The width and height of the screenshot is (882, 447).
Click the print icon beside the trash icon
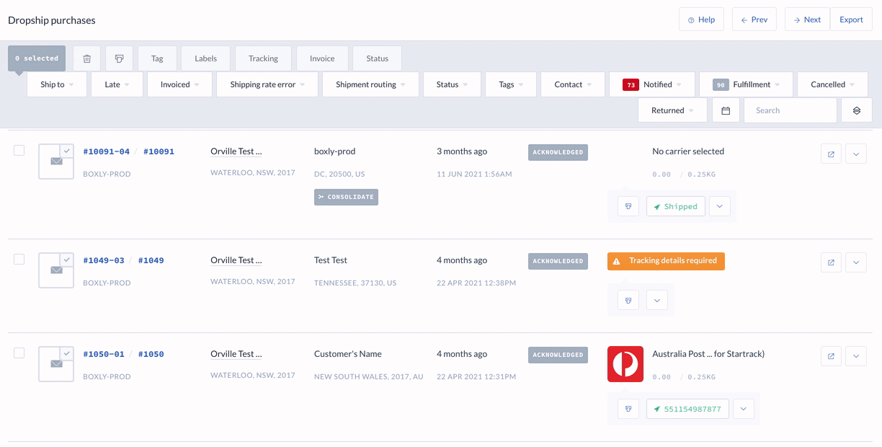[x=119, y=58]
